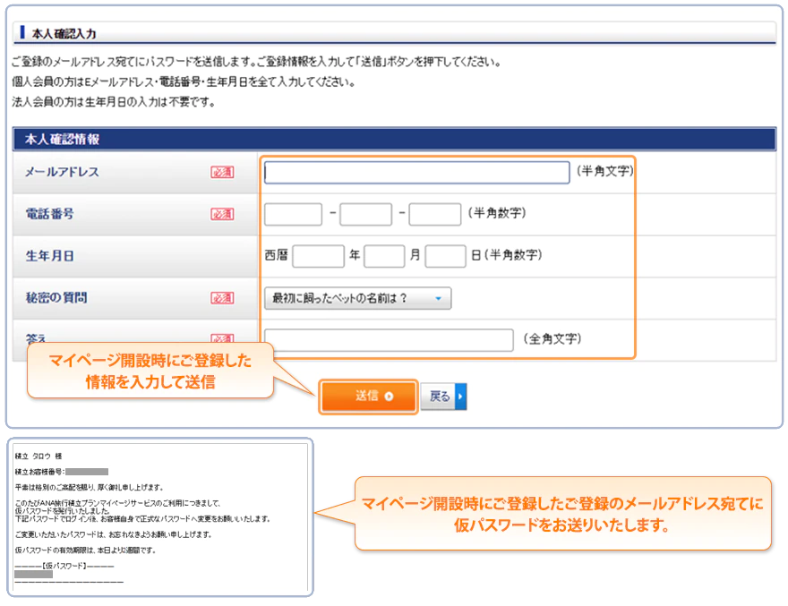Viewport: 788px width, 606px height.
Task: Click the 生年月日 row label
Action: pyautogui.click(x=50, y=256)
